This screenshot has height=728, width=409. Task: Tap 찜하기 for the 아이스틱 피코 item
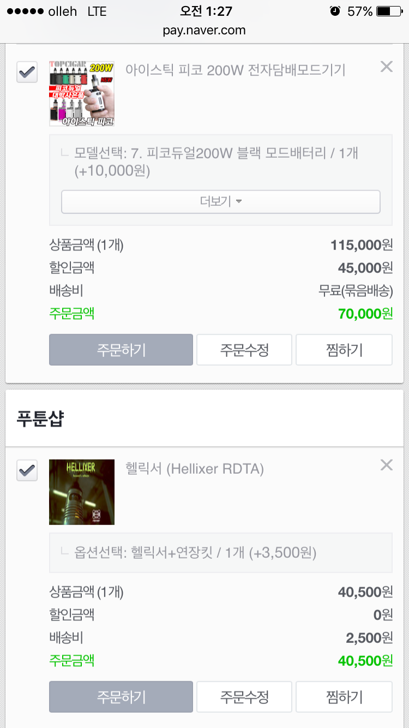point(344,350)
